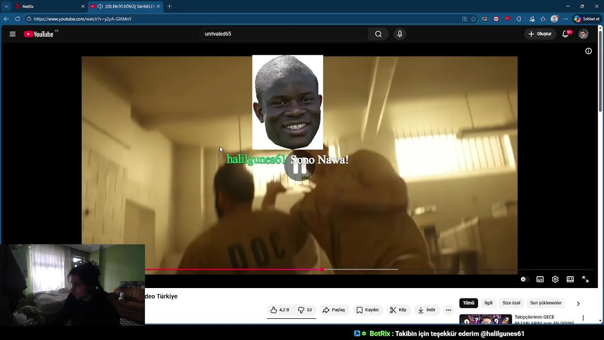The image size is (604, 340).
Task: Enter fullscreen on the video player
Action: (586, 280)
